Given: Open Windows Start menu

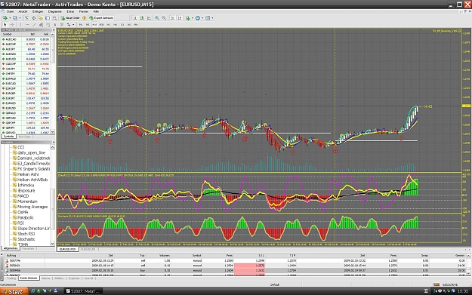Looking at the screenshot, I should pos(14,291).
